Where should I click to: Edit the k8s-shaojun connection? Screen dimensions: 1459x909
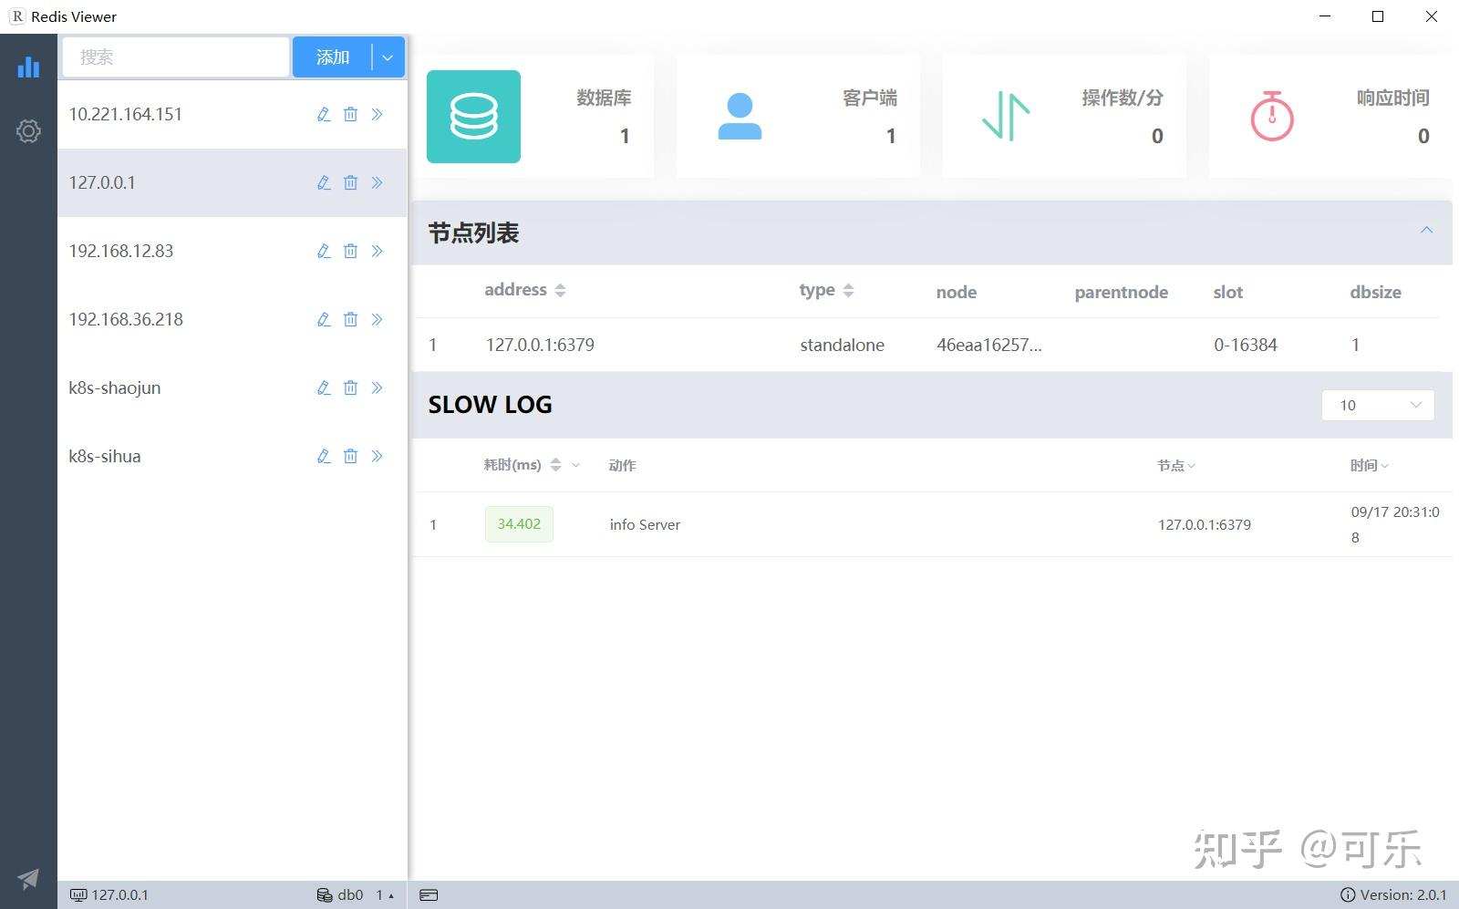coord(324,387)
